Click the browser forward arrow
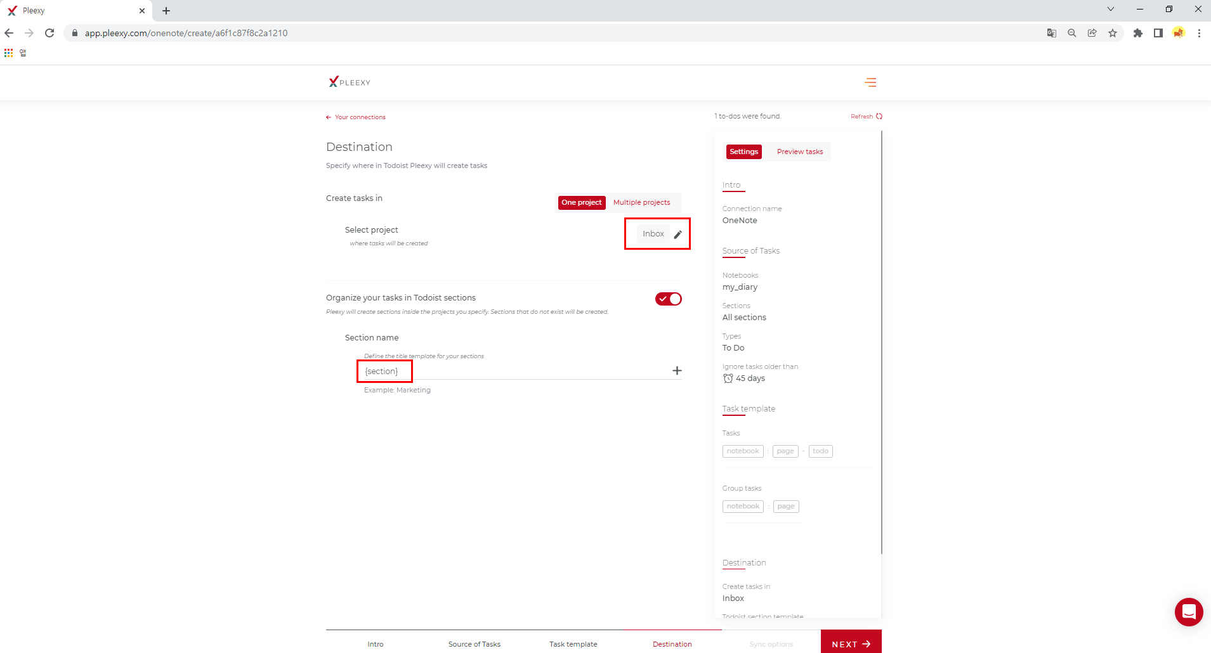Image resolution: width=1211 pixels, height=653 pixels. (29, 33)
